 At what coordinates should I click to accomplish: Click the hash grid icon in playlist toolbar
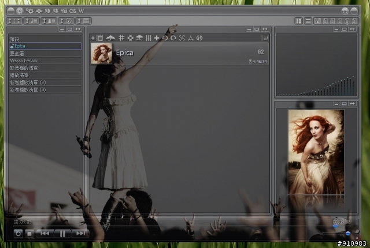[x=121, y=38]
